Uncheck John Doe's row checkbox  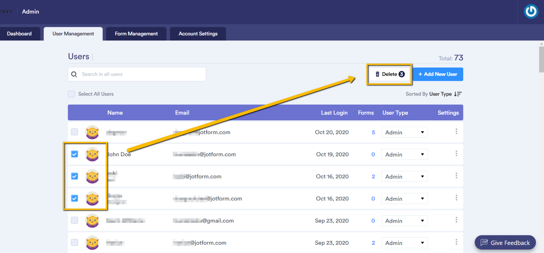(x=75, y=154)
